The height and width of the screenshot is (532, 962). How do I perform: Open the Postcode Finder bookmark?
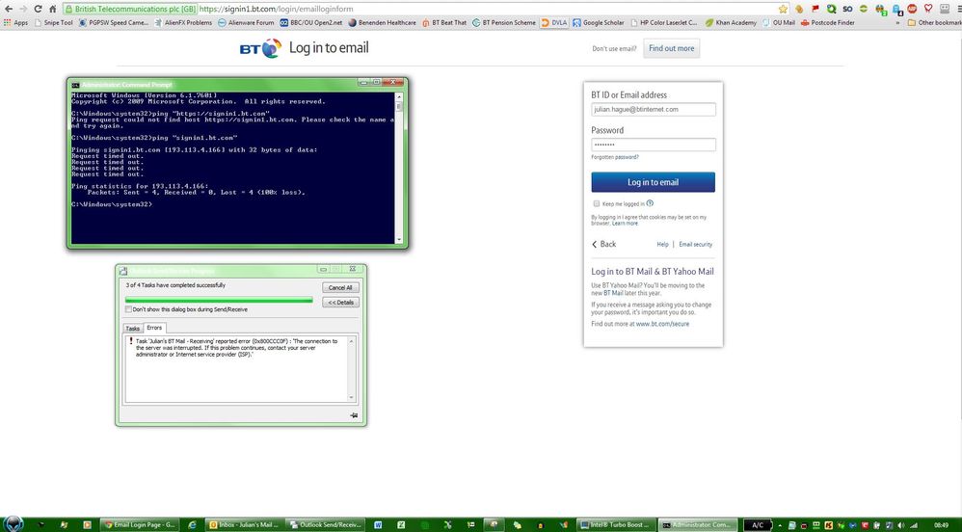pyautogui.click(x=828, y=23)
